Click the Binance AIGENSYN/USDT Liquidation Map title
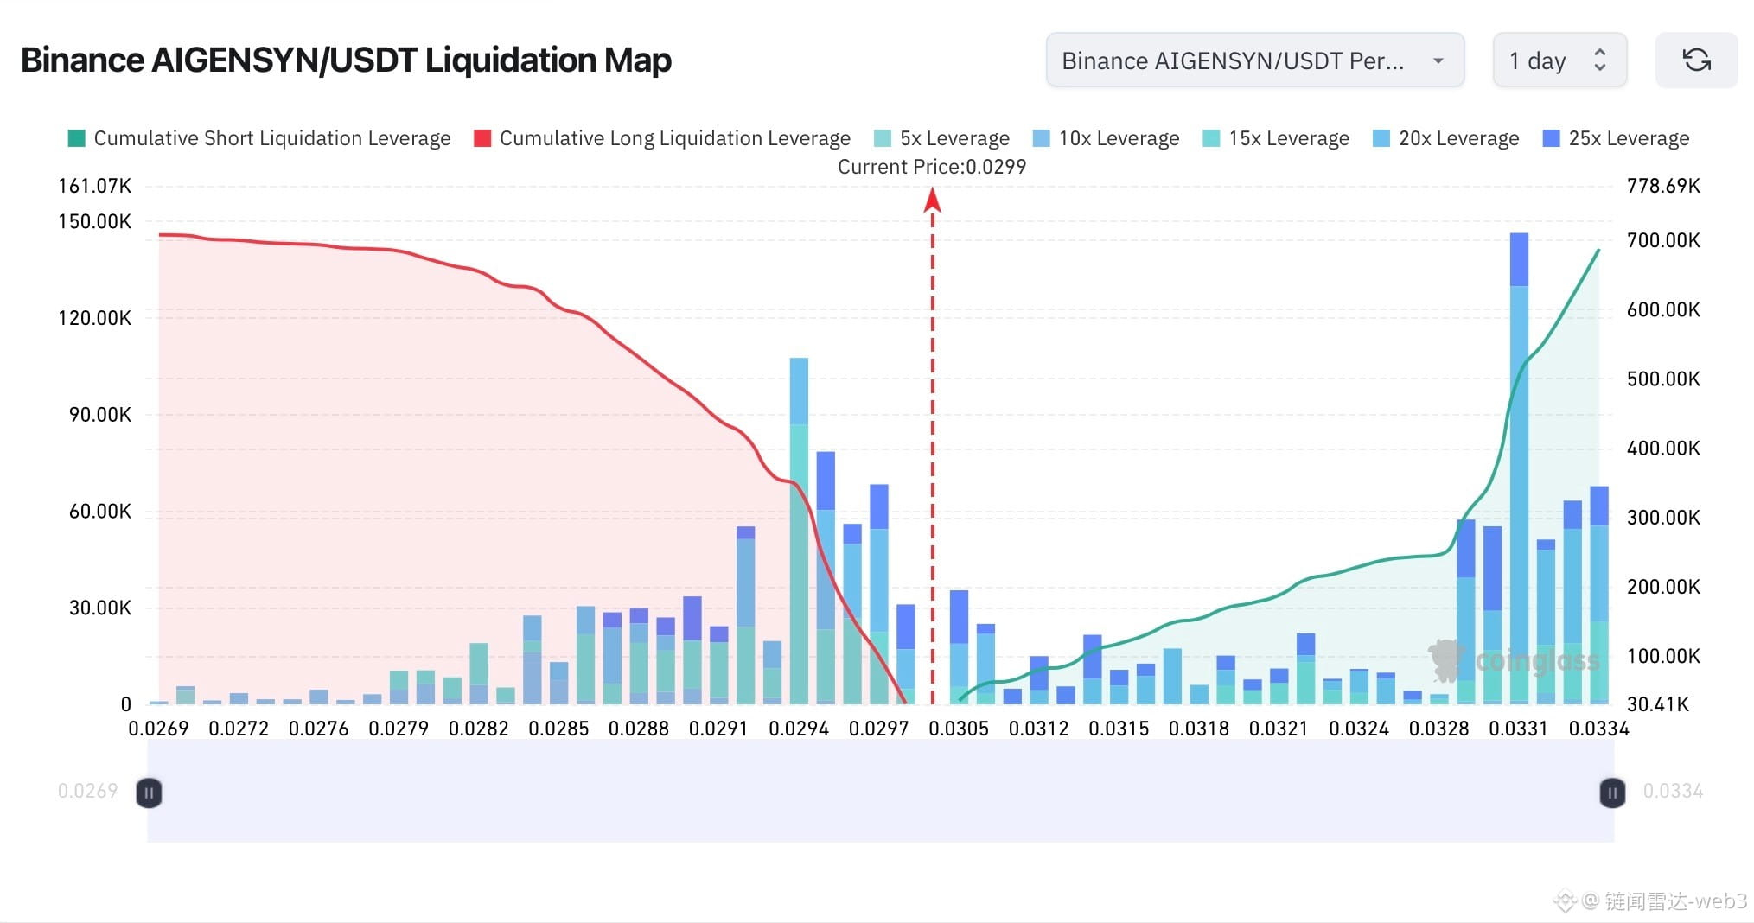The height and width of the screenshot is (923, 1754). [346, 60]
